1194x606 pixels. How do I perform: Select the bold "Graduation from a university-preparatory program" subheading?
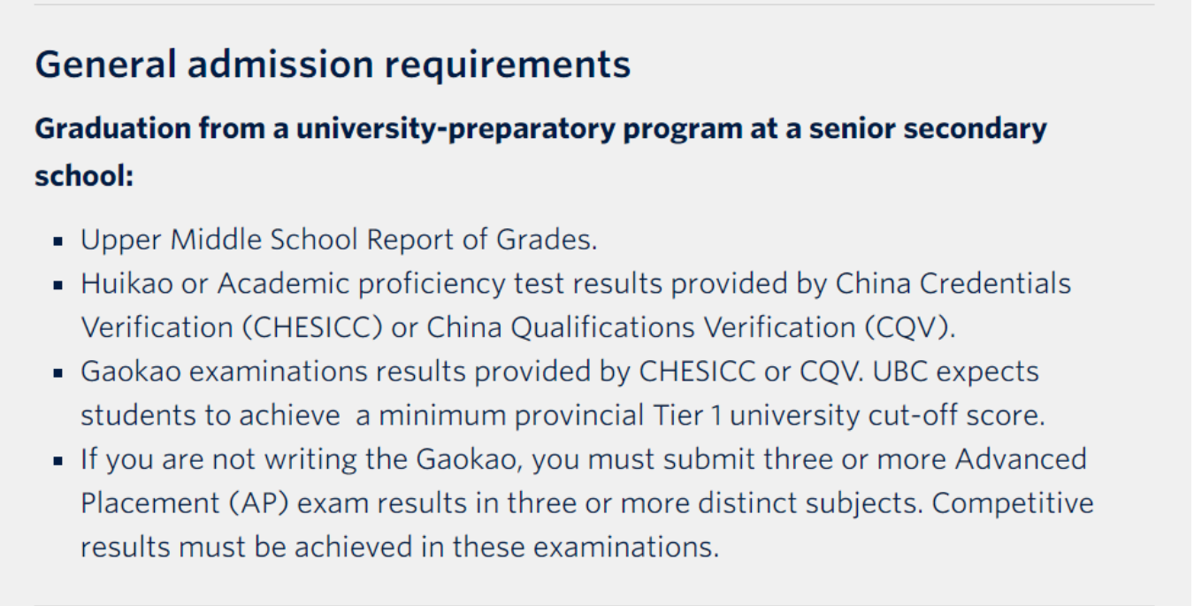click(x=540, y=129)
